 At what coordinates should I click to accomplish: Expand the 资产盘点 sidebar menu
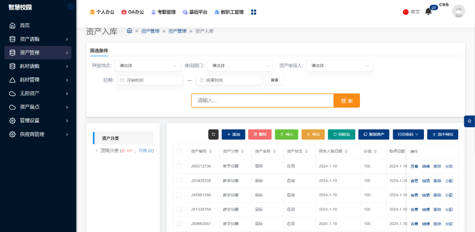(x=38, y=107)
